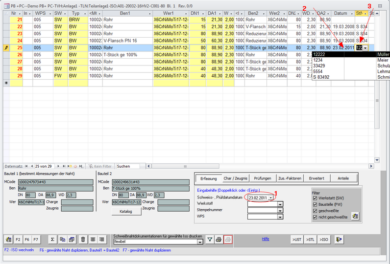Click the exit door icon
Screen dimensions: 390x264
pos(339,239)
